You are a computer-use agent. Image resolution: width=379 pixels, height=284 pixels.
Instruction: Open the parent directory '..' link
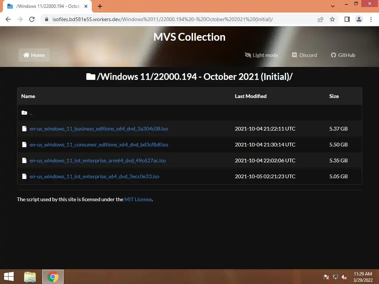tap(31, 113)
